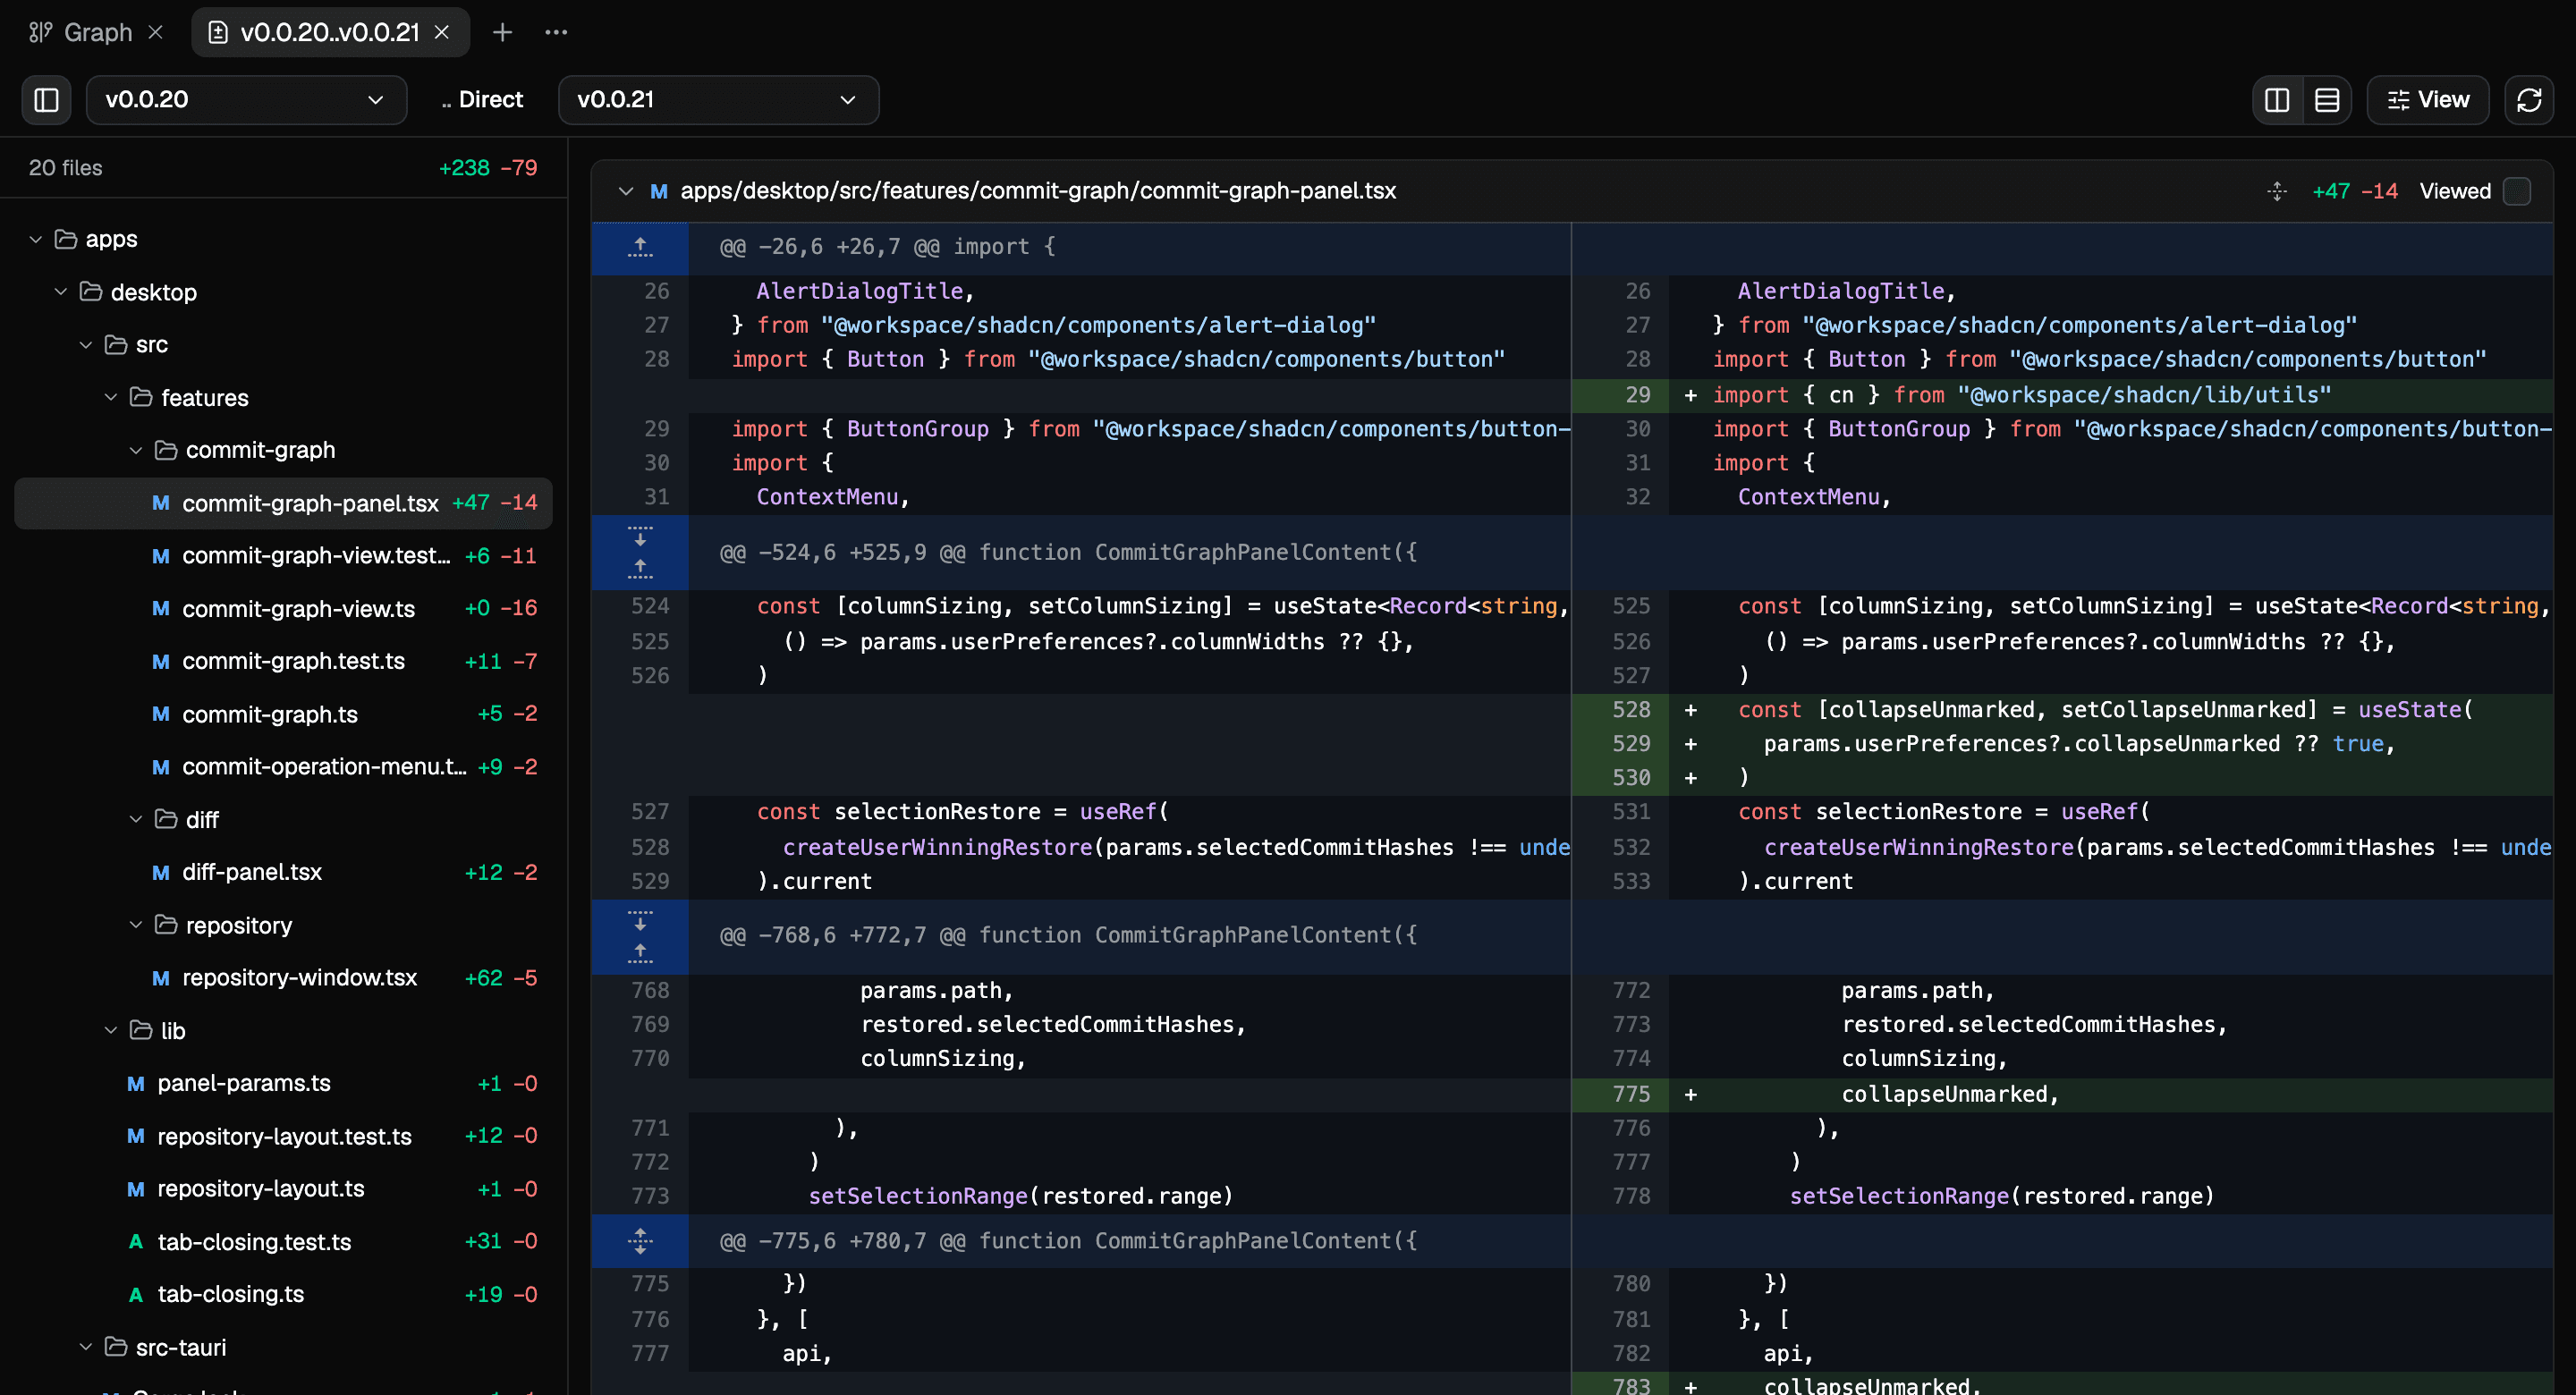Expand all lines icon in file header
This screenshot has height=1395, width=2576.
click(x=2277, y=191)
